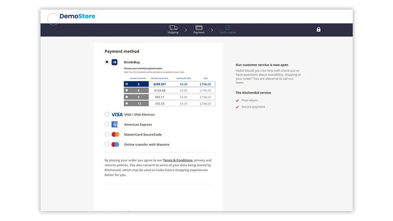Click the Free return checkmark icon

237,101
